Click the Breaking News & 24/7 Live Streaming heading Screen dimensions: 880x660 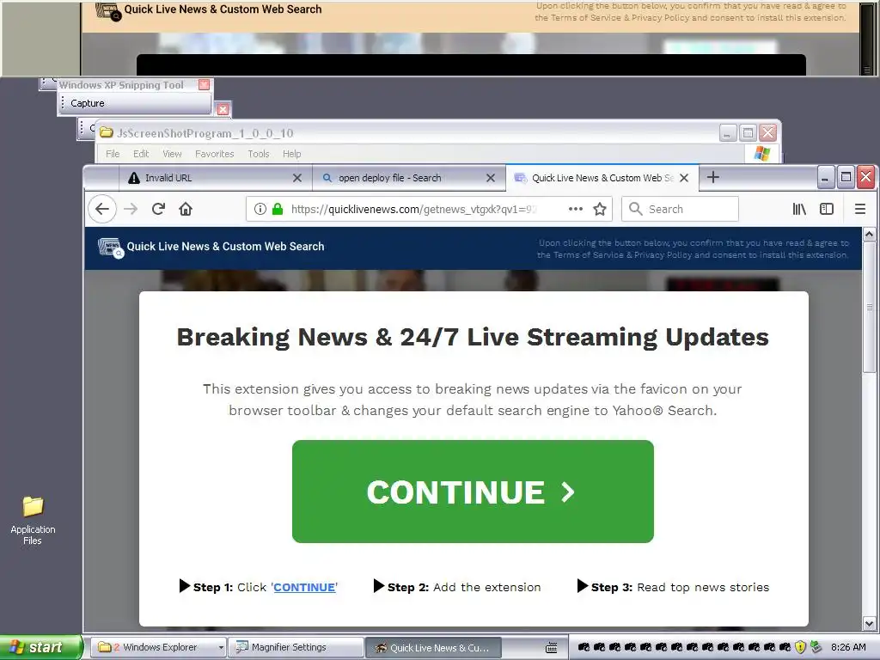point(473,337)
